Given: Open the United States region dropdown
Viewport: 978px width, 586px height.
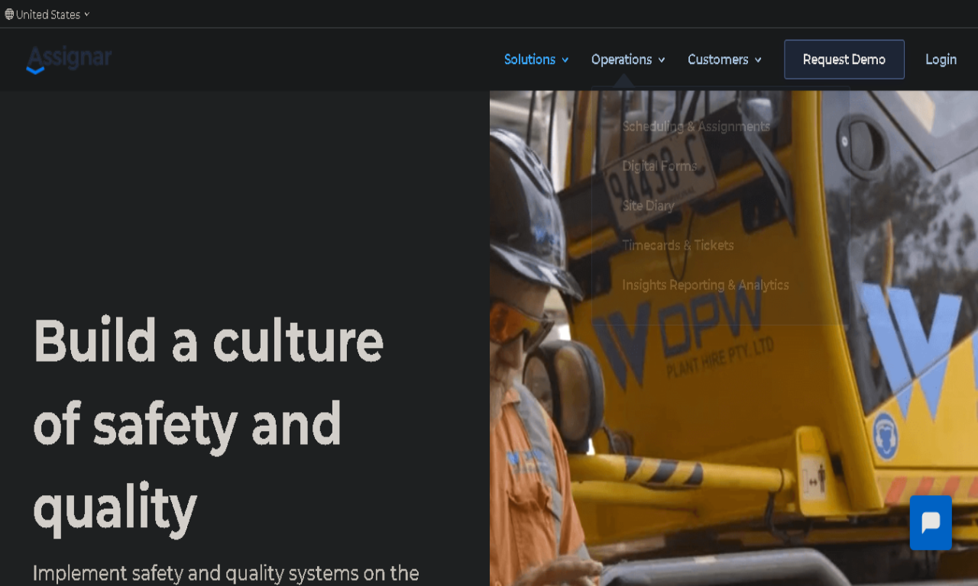Looking at the screenshot, I should pyautogui.click(x=47, y=14).
